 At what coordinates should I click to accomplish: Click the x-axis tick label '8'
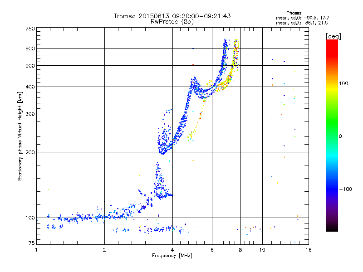click(x=240, y=250)
